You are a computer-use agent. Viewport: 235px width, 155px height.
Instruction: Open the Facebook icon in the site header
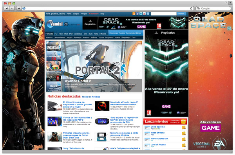[137, 14]
